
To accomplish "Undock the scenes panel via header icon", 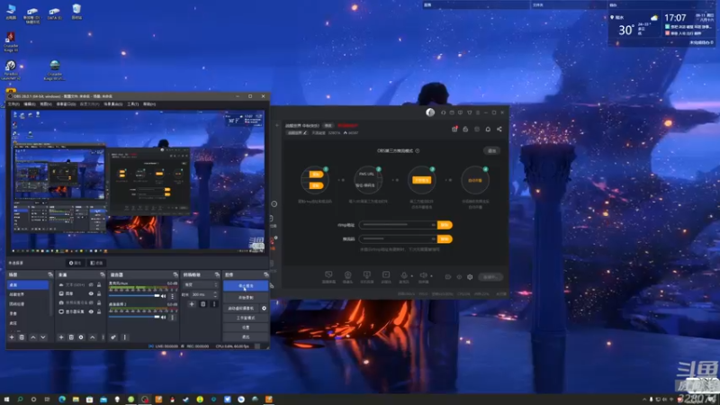I will click(50, 274).
